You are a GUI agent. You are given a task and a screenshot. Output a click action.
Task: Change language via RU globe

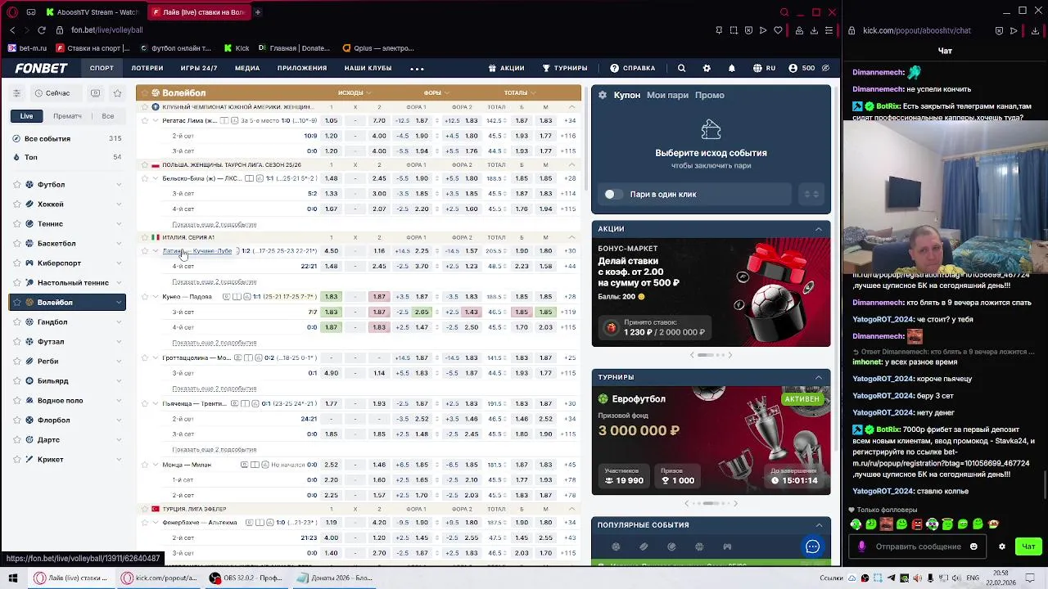764,68
